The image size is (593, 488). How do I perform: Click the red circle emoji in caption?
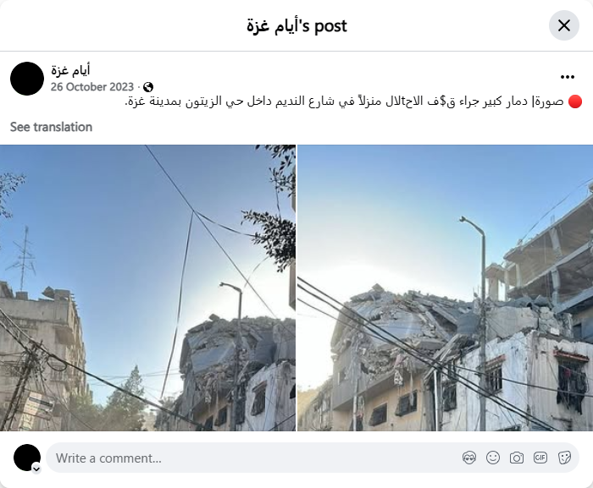(x=575, y=101)
